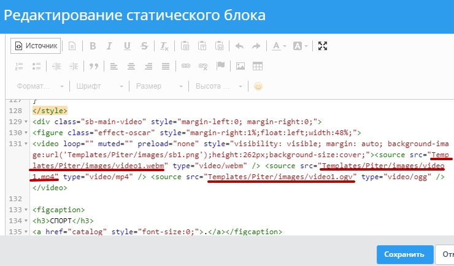Toggle the Underline formatting icon
The height and width of the screenshot is (266, 454).
(127, 46)
